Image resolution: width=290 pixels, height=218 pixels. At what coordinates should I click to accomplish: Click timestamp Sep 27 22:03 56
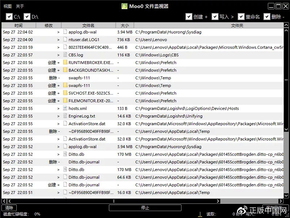18,63
